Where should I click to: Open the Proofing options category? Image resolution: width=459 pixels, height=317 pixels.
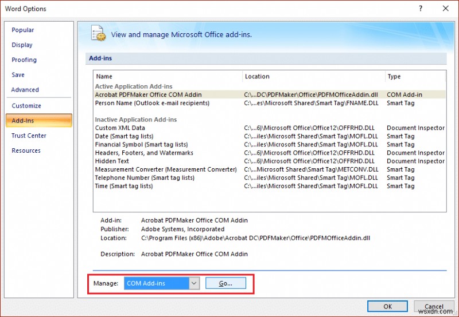(24, 60)
